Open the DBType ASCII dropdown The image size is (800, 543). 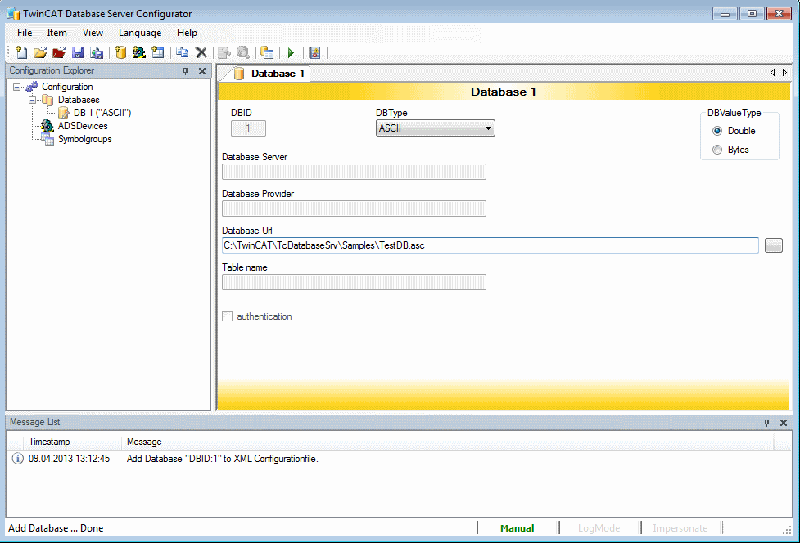point(435,128)
